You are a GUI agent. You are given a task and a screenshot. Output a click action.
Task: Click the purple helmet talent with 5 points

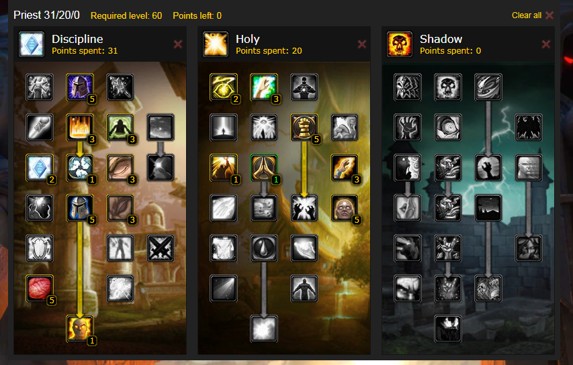tap(80, 87)
